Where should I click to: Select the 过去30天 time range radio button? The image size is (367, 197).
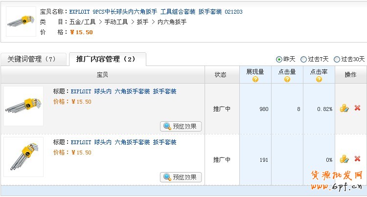tap(337, 59)
